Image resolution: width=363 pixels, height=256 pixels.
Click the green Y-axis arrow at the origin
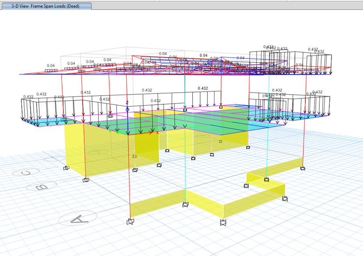click(117, 132)
